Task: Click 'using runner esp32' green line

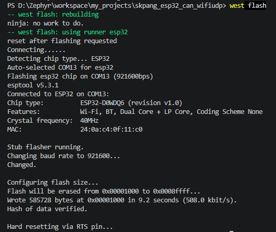Action: [x=68, y=32]
